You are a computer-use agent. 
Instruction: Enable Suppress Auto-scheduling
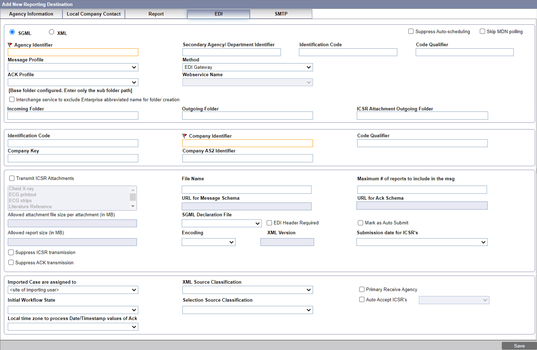[411, 31]
